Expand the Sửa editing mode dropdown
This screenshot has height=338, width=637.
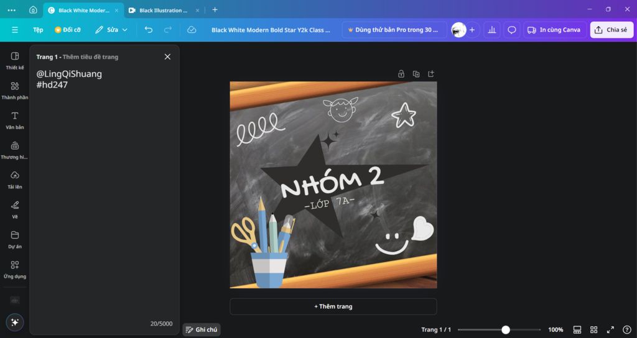(x=111, y=30)
